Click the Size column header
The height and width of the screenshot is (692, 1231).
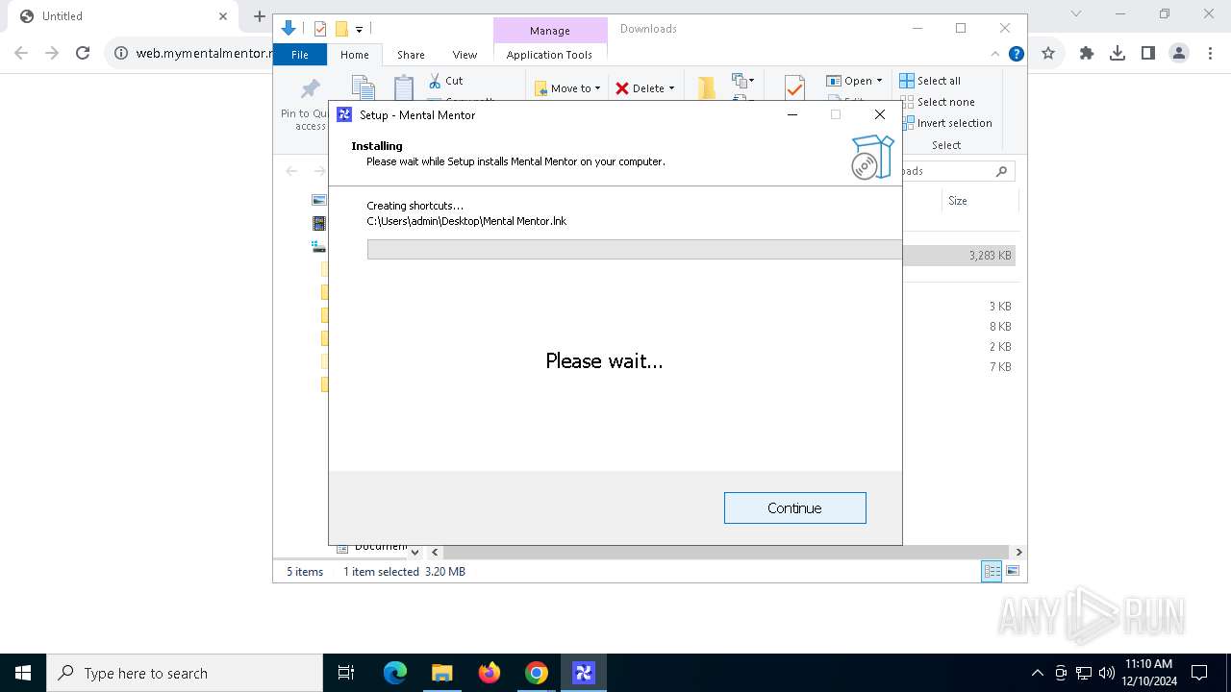(958, 201)
